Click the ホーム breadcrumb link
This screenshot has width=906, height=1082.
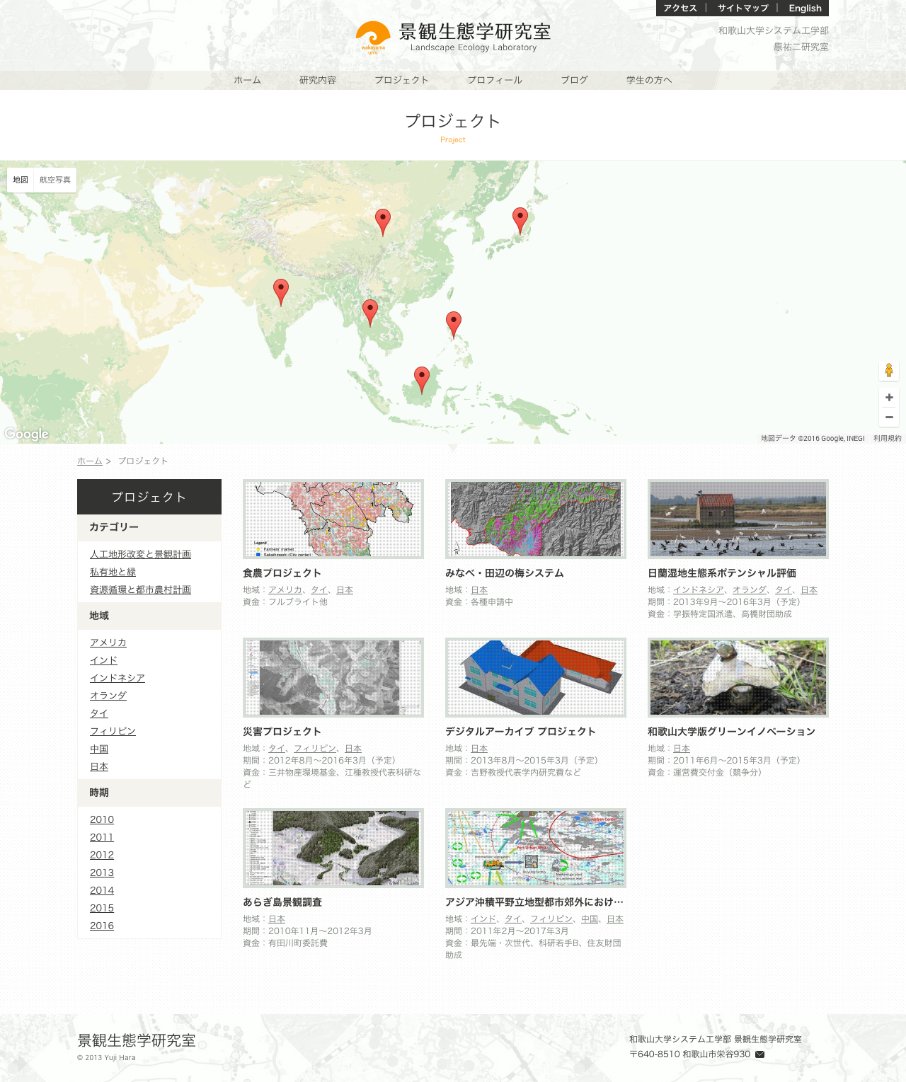click(x=90, y=461)
